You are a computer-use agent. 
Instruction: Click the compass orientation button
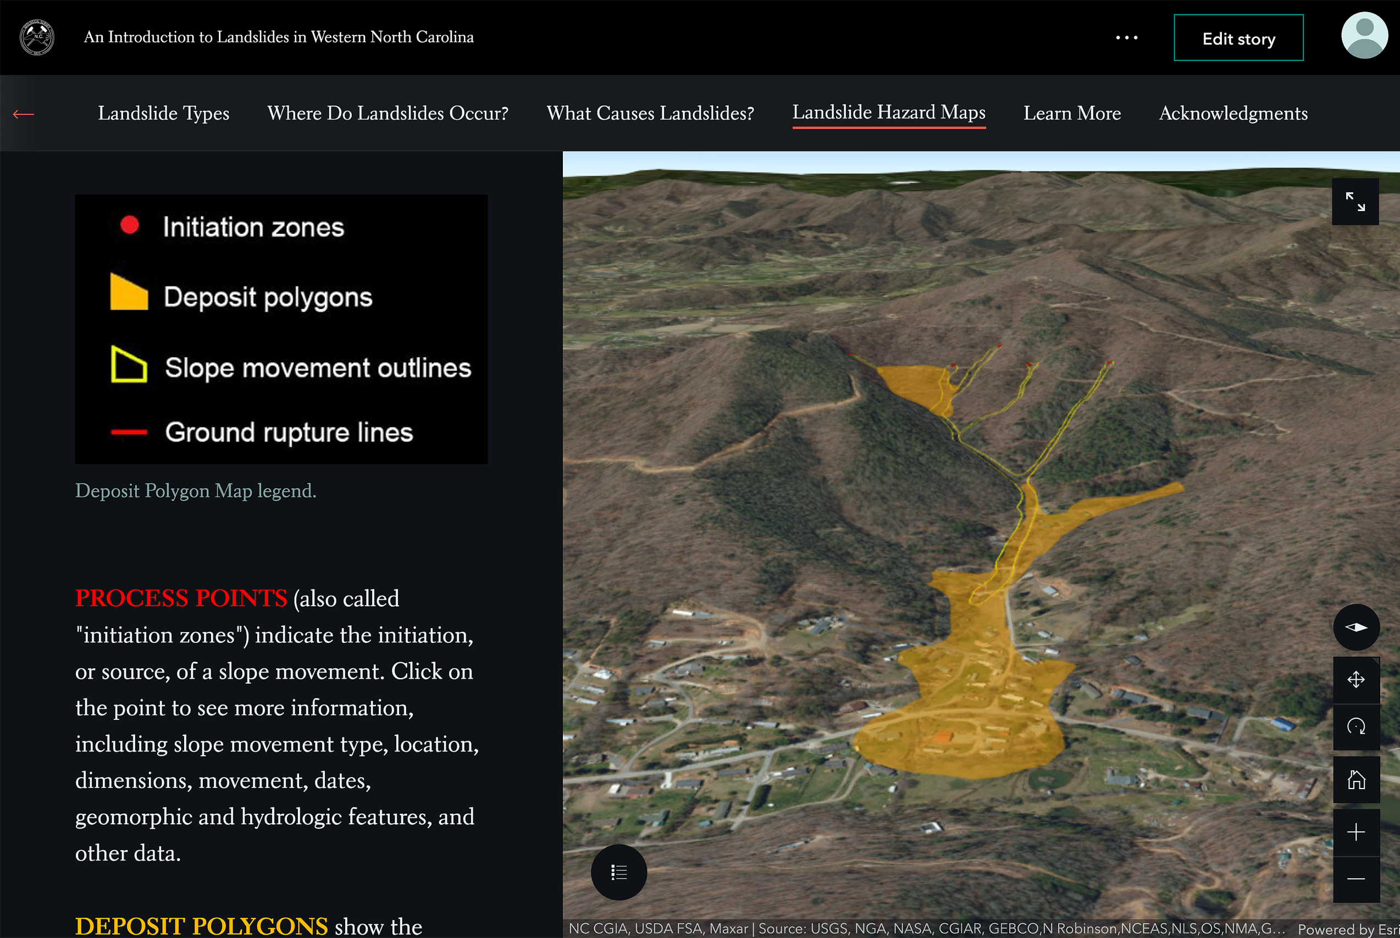point(1355,627)
